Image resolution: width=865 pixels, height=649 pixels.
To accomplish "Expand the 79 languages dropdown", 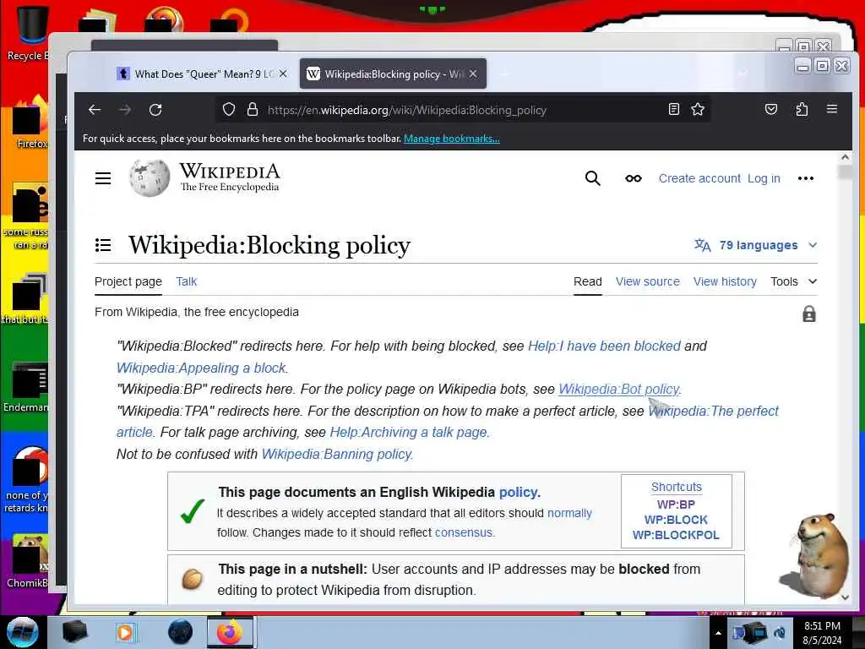I will point(756,245).
